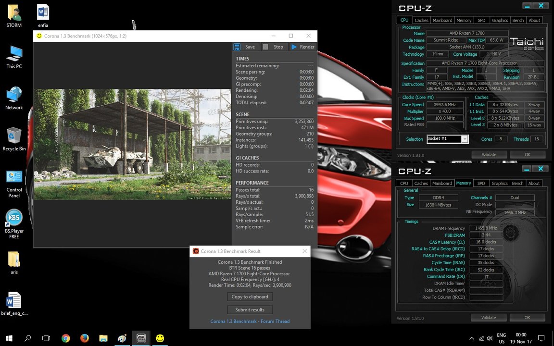The height and width of the screenshot is (346, 554).
Task: Open Graphics tab in bottom CPU-Z window
Action: pos(500,184)
